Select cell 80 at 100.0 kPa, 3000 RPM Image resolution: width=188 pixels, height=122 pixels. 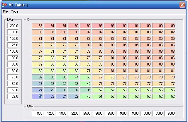pyautogui.click(x=97, y=51)
